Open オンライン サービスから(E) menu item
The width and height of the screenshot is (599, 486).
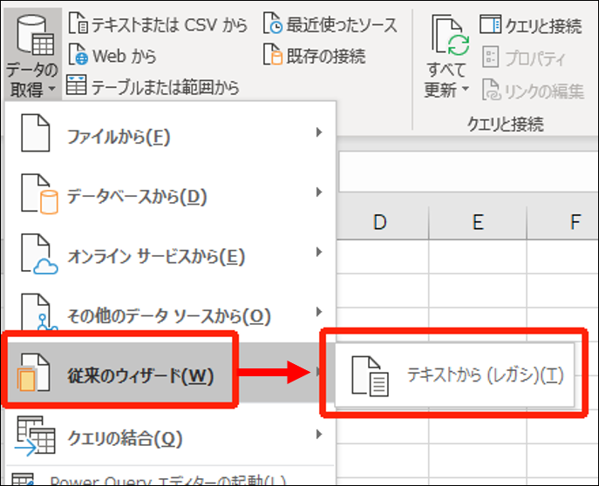[x=170, y=253]
